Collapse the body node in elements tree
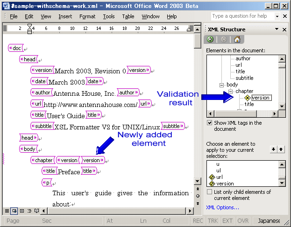291x227 pixels. pos(221,85)
